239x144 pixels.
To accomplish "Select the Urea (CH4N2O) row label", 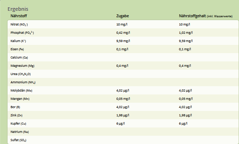I will (x=20, y=74).
